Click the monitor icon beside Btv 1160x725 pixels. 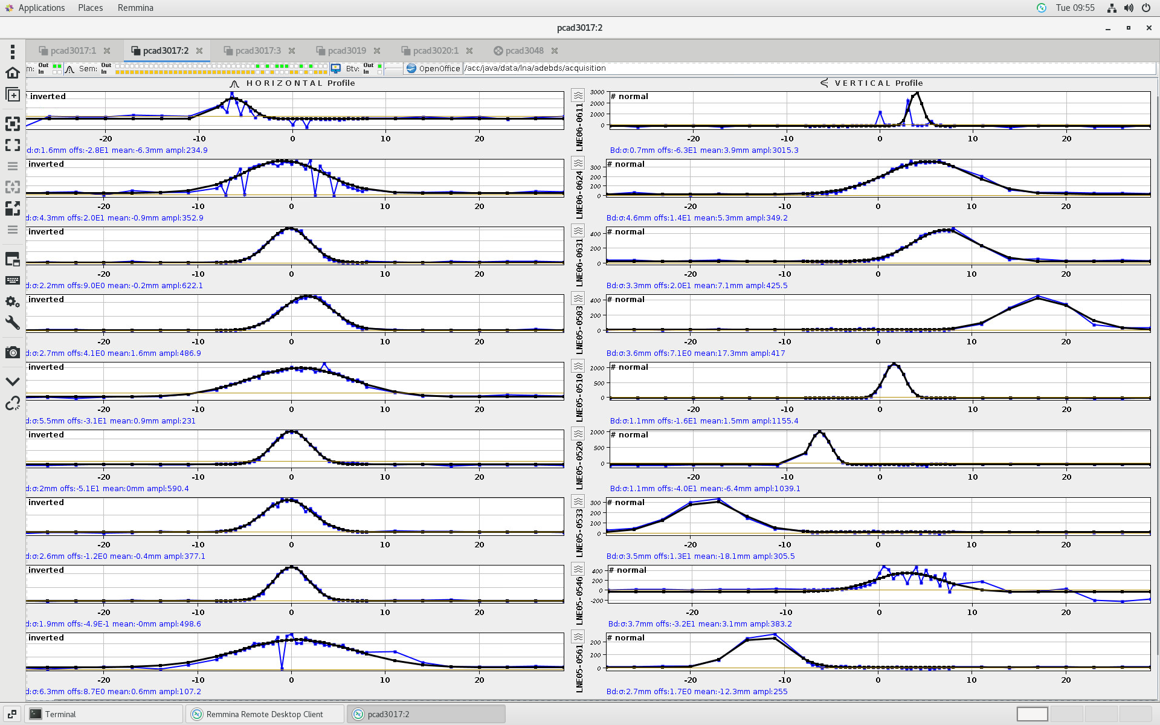335,69
